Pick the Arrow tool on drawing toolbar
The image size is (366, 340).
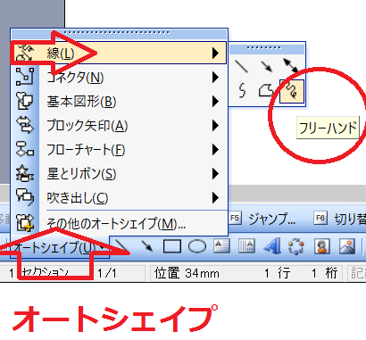click(x=146, y=246)
